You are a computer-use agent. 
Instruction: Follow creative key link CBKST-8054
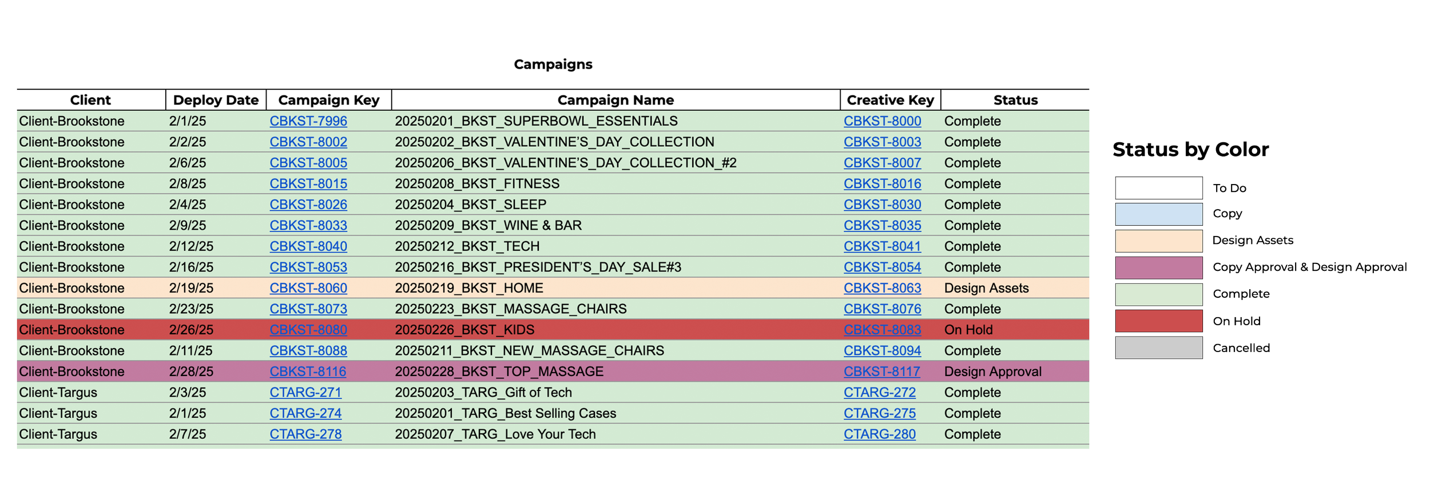[x=883, y=267]
